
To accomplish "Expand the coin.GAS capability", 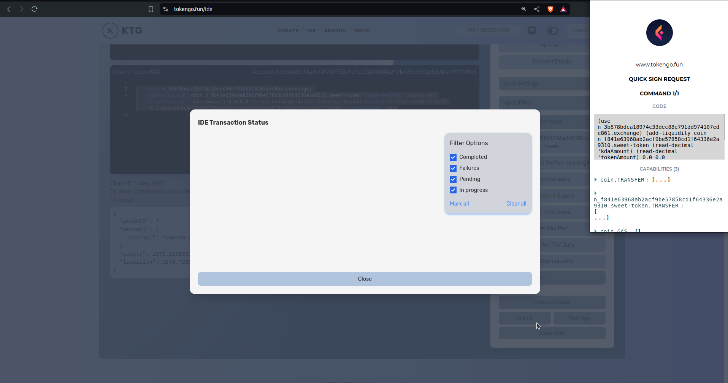I will tap(596, 231).
